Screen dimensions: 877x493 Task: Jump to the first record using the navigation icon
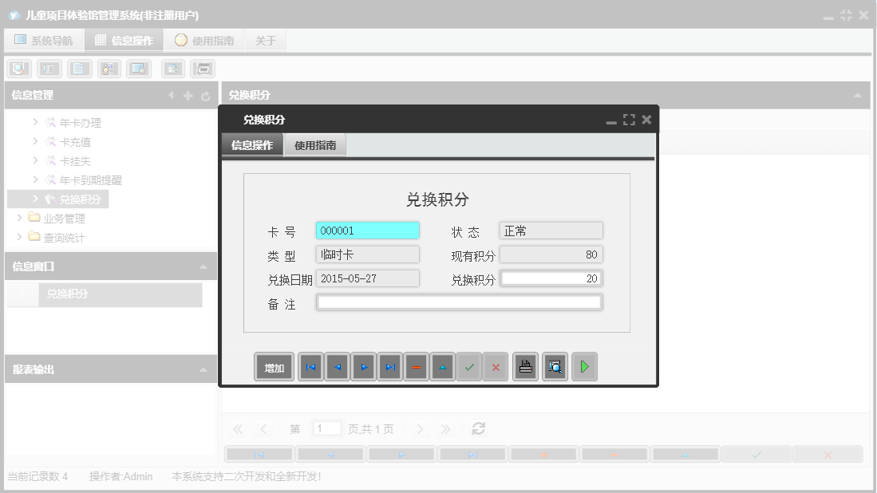310,366
